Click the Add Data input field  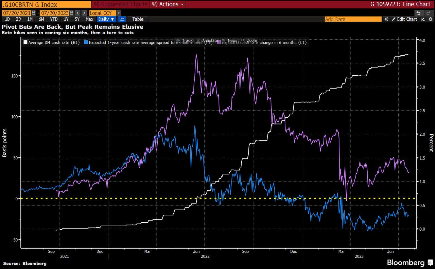[x=353, y=19]
